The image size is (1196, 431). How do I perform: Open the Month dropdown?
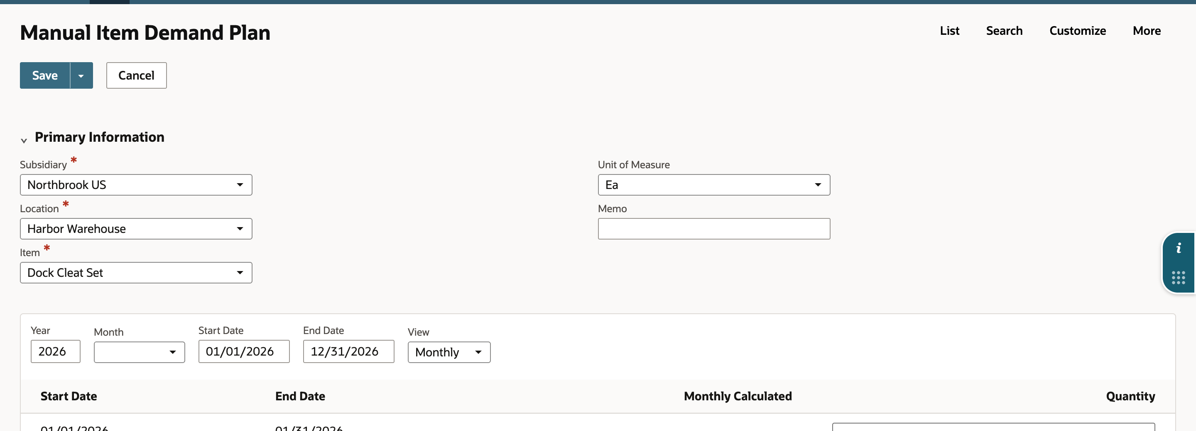pos(139,352)
